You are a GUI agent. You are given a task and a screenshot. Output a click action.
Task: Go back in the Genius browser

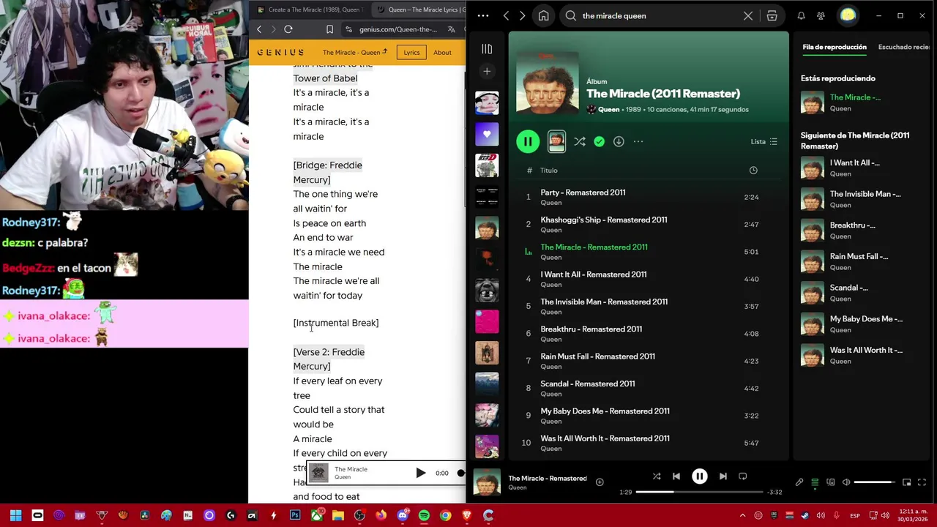click(x=259, y=29)
